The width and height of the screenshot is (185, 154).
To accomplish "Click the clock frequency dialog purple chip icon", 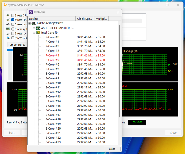I will (31, 12).
